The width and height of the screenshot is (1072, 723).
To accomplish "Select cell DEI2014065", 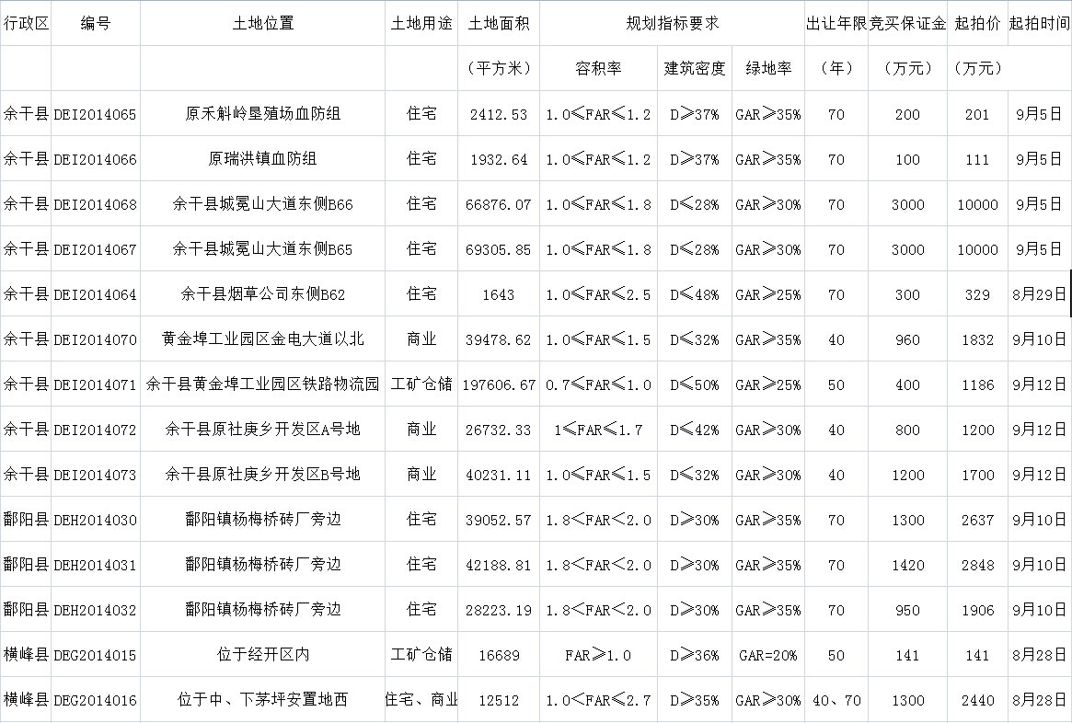I will [x=96, y=114].
